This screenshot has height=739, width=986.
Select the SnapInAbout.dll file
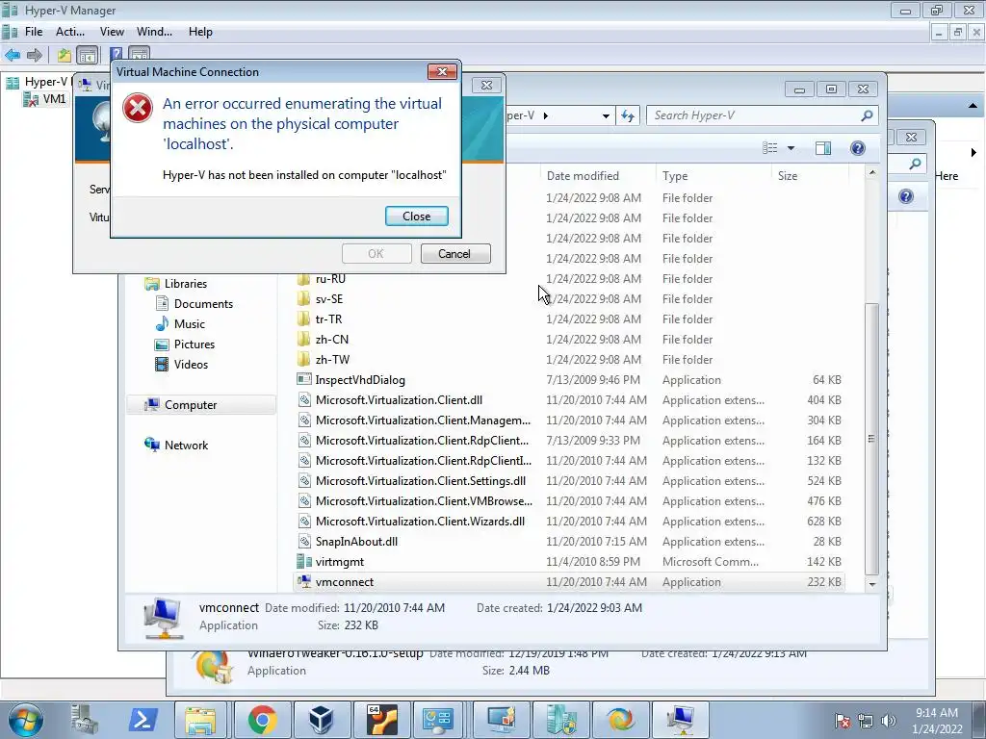click(569, 542)
